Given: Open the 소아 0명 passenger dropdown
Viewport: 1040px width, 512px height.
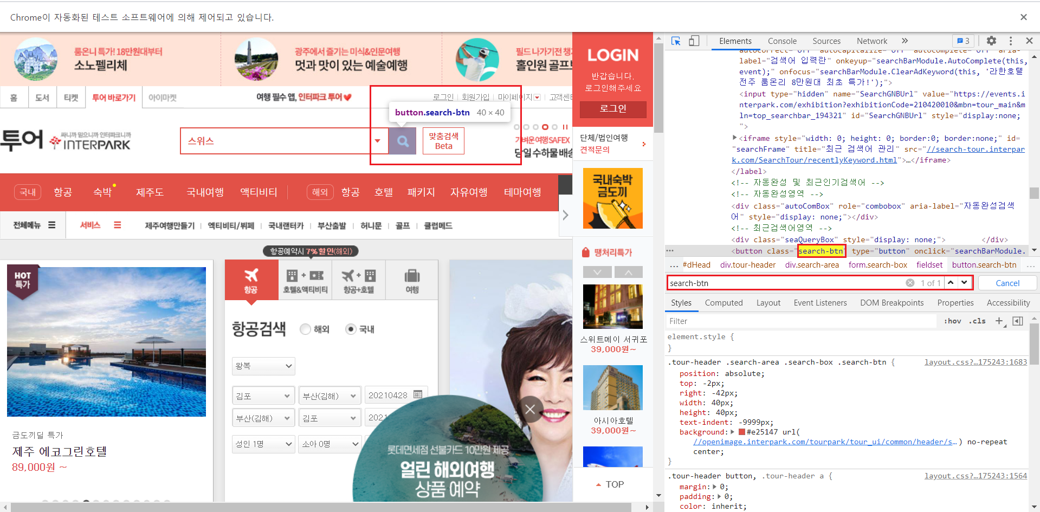Looking at the screenshot, I should [x=330, y=444].
